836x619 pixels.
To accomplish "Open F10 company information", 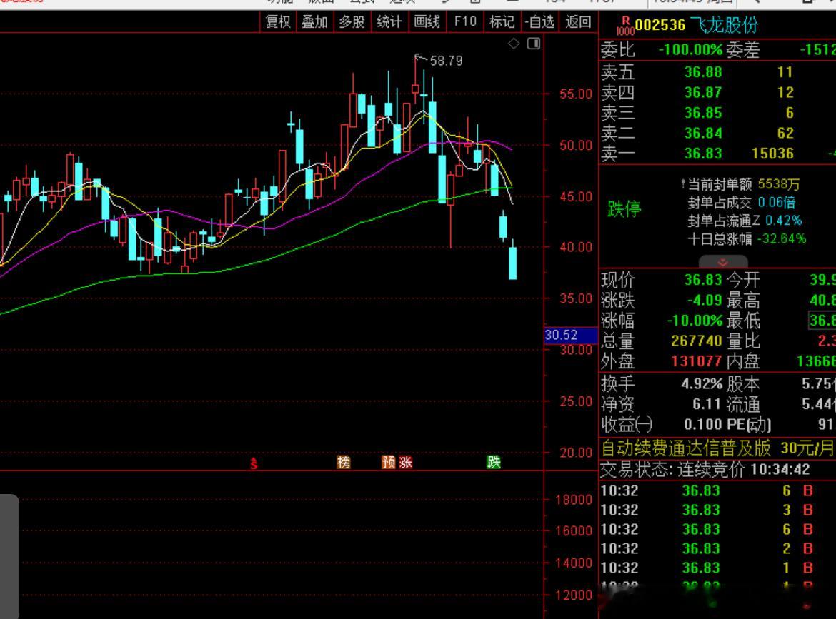I will click(465, 22).
